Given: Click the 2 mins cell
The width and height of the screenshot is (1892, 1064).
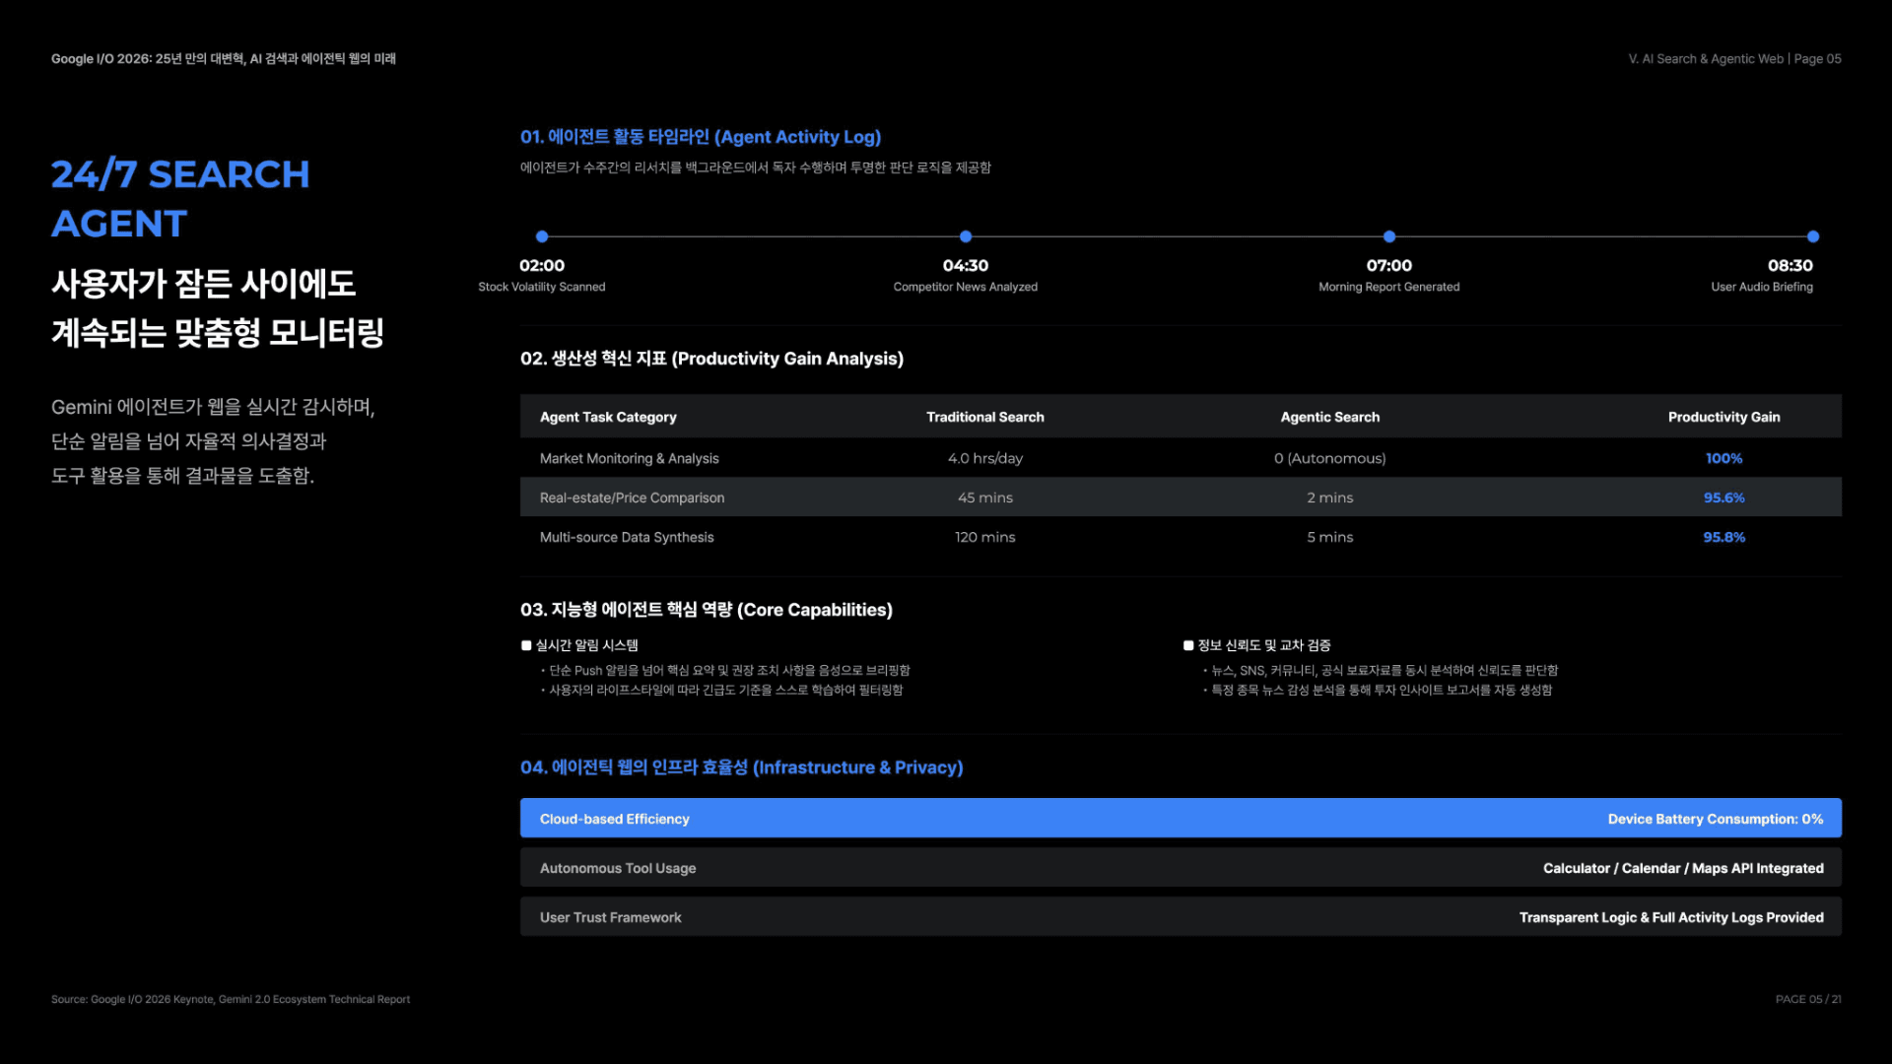Looking at the screenshot, I should pos(1330,498).
